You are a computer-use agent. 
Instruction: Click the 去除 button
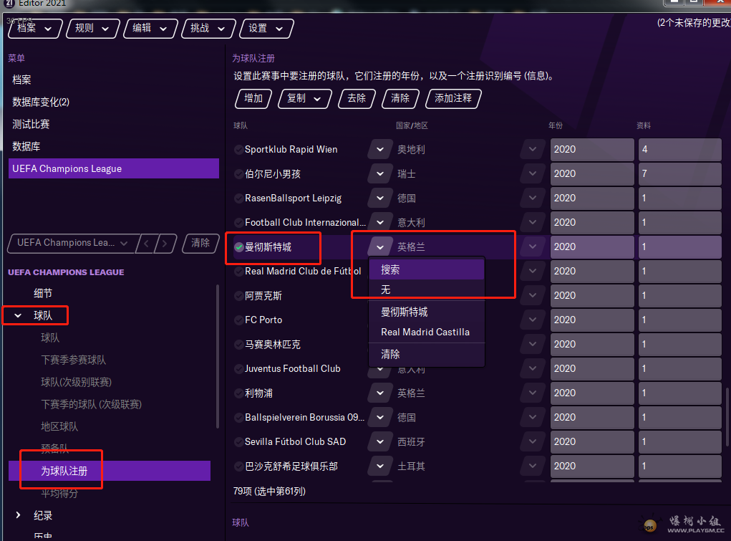(357, 98)
